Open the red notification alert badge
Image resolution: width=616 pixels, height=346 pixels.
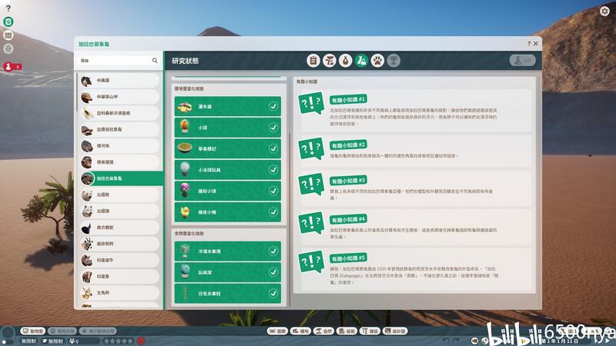pyautogui.click(x=12, y=67)
